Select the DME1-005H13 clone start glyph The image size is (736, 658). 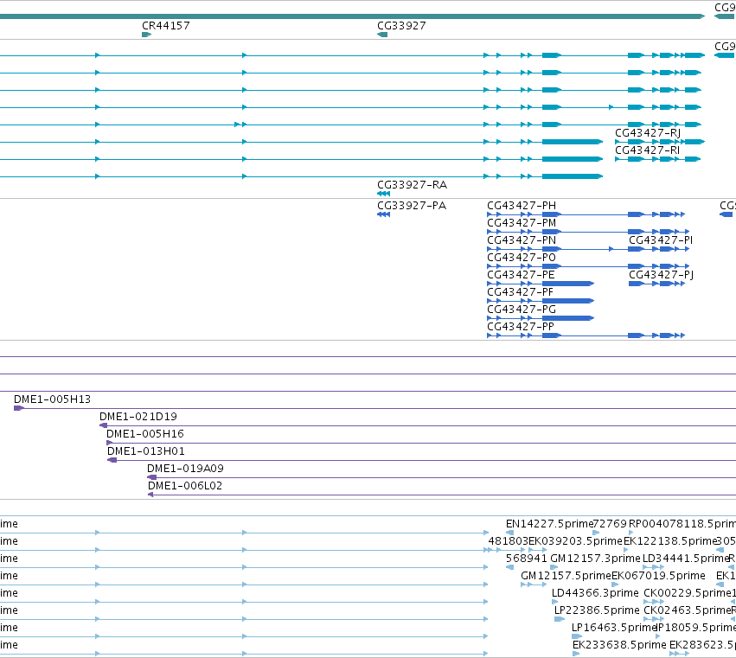[x=19, y=408]
